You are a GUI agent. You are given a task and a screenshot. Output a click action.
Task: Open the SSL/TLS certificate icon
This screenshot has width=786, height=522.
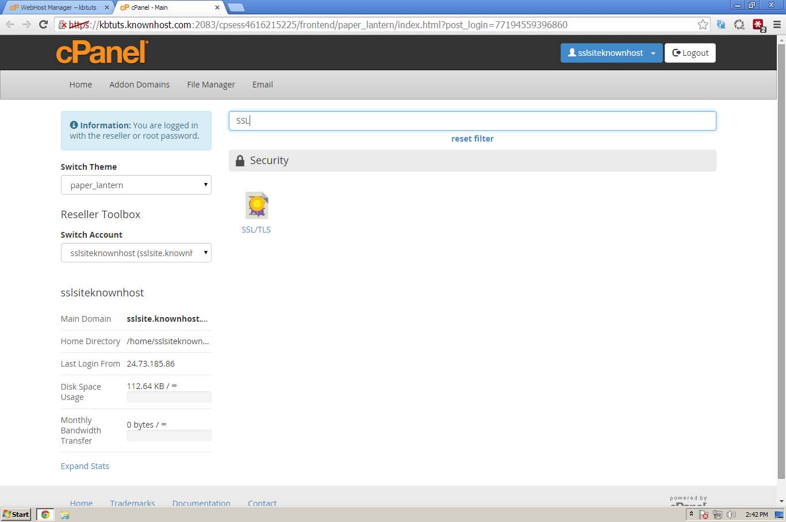(257, 205)
